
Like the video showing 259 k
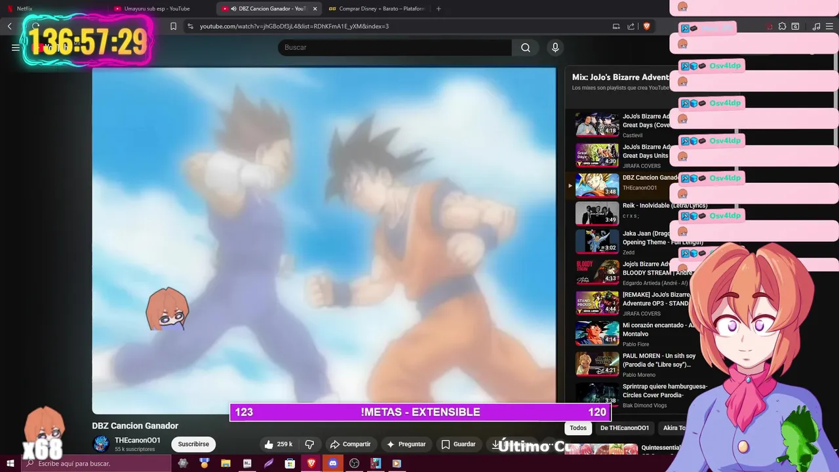click(279, 444)
